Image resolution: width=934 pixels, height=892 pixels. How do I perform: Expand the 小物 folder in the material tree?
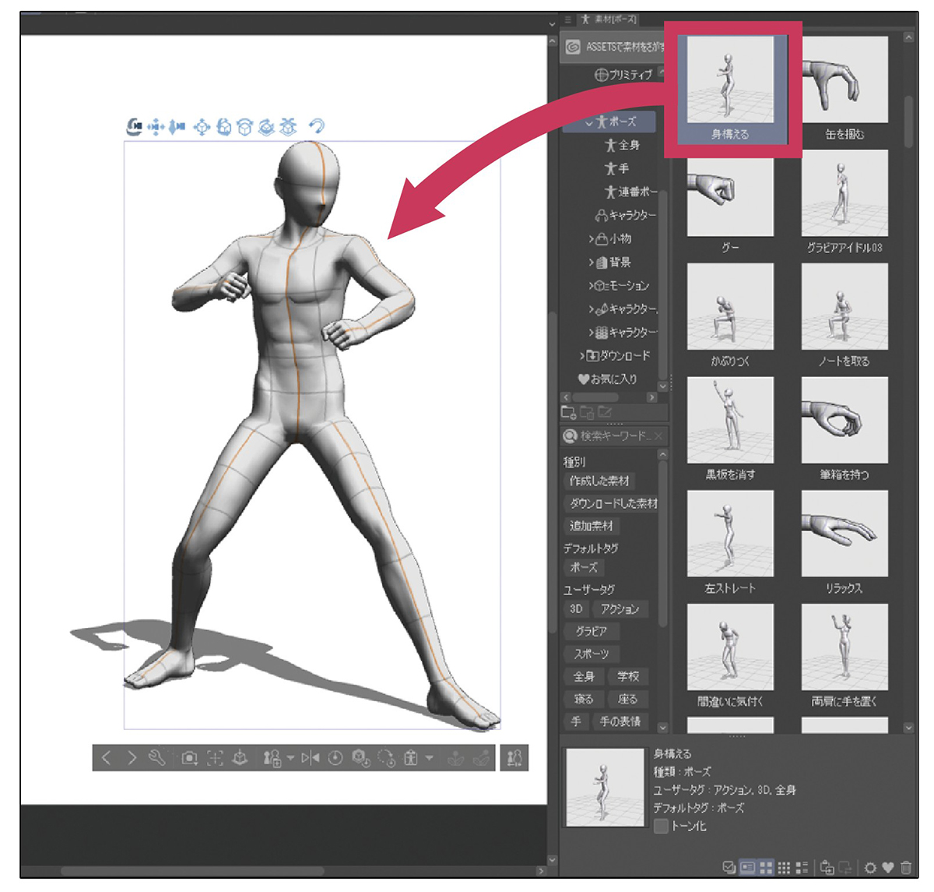click(x=592, y=239)
